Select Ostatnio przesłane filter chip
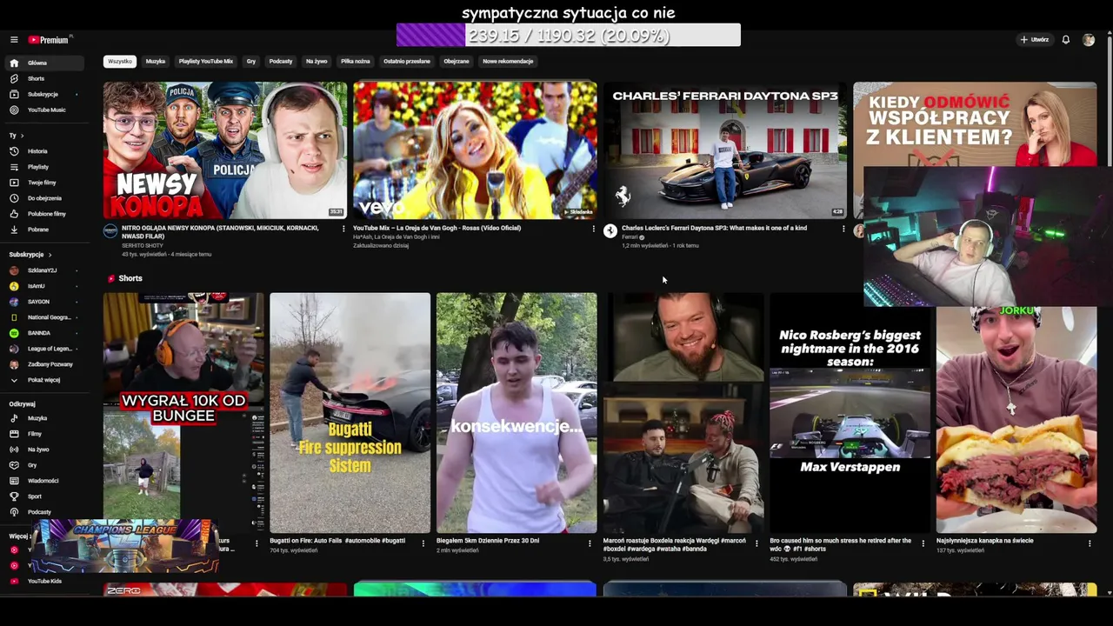 point(407,62)
